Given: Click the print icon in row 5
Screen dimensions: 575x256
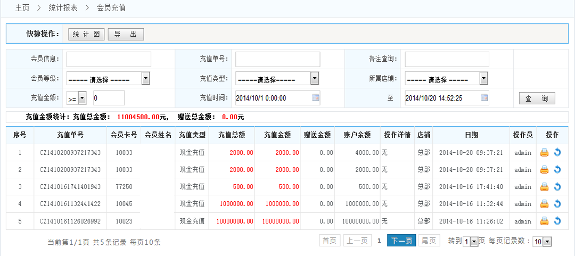Looking at the screenshot, I should click(544, 221).
